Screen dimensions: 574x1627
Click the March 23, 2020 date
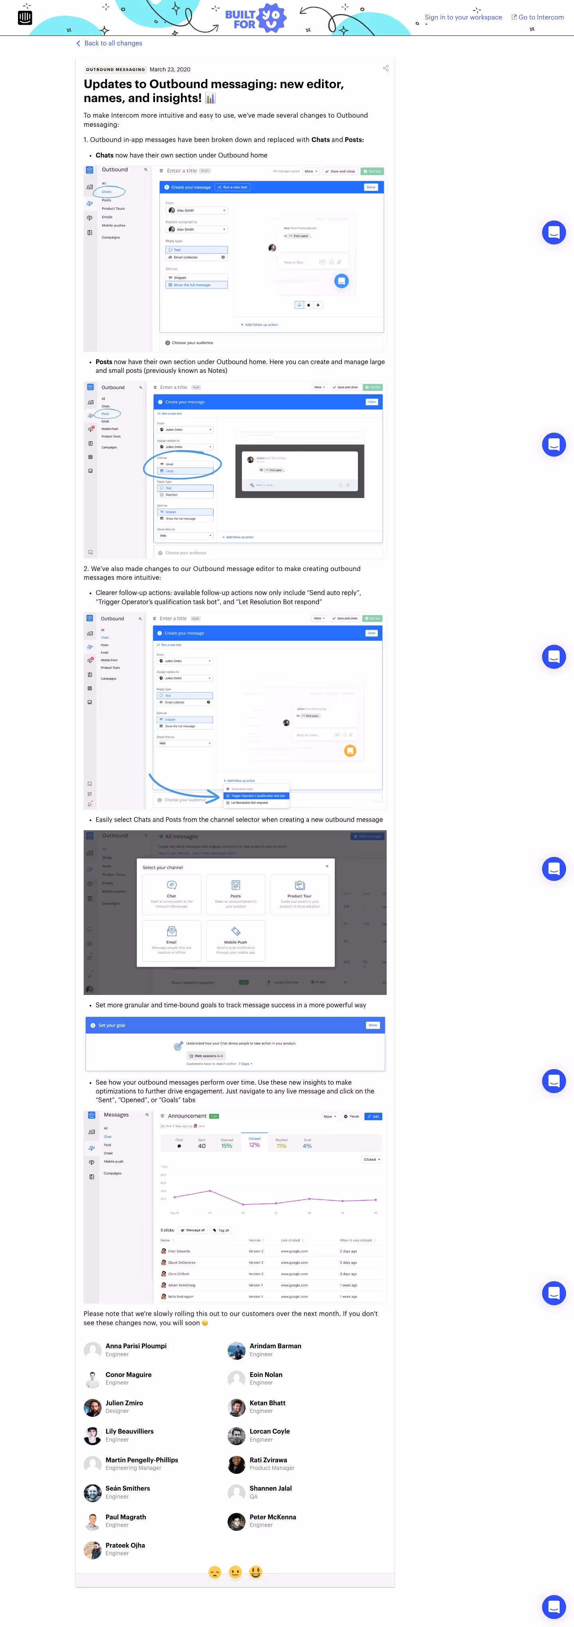[x=170, y=69]
